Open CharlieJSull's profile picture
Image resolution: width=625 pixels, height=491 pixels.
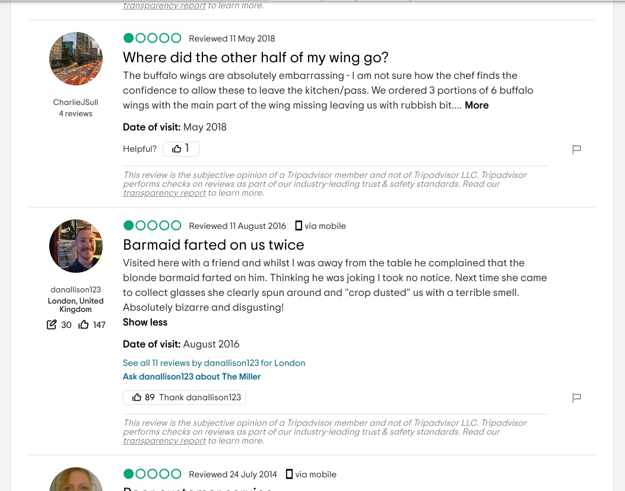tap(76, 59)
